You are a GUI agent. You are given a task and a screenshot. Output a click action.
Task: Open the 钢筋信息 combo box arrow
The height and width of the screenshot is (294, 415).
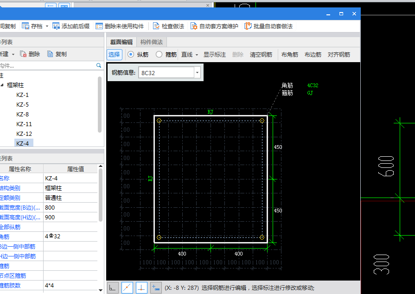(197, 72)
